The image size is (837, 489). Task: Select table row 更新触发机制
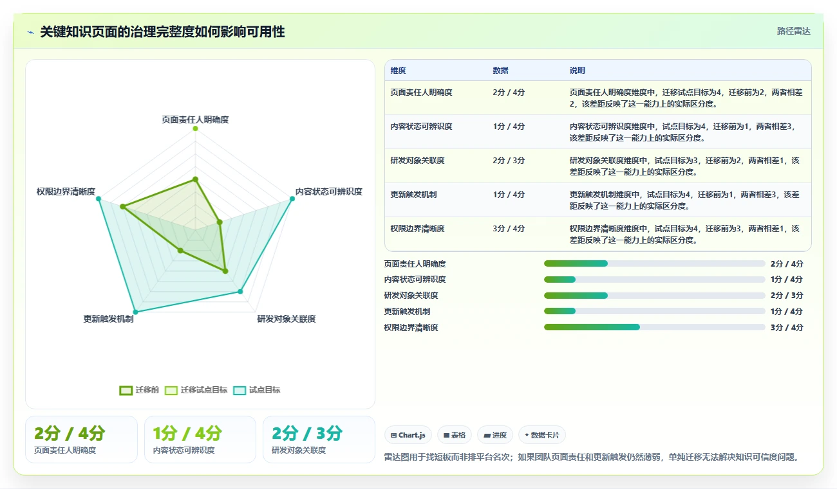(597, 200)
